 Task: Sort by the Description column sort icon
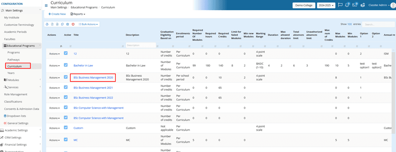[x=158, y=46]
